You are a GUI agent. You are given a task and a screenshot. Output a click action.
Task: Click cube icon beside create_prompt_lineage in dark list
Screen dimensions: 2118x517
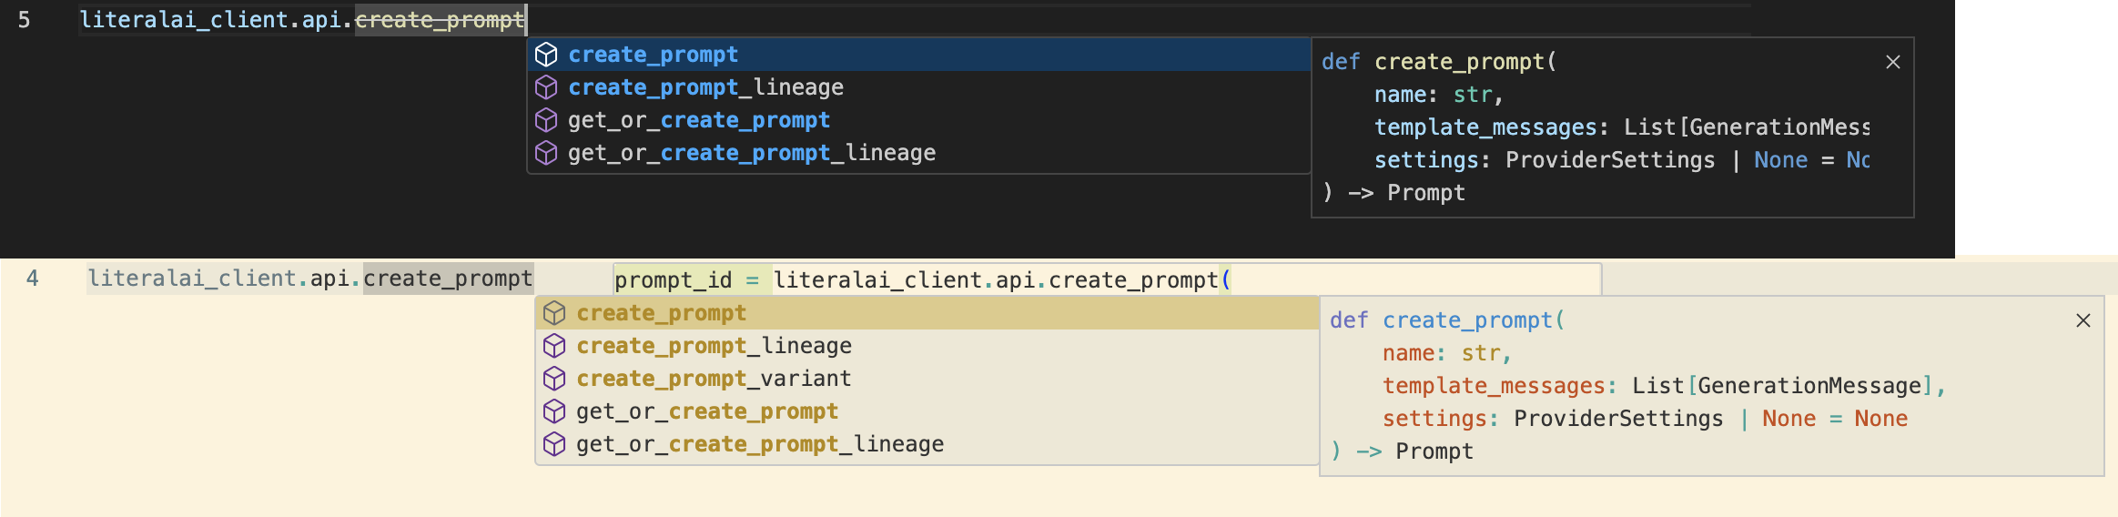[x=546, y=87]
